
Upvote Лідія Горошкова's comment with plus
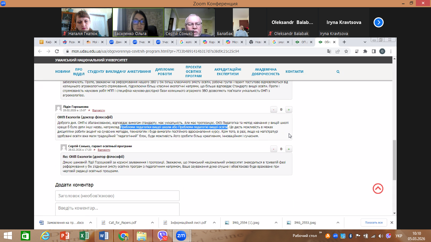(288, 110)
